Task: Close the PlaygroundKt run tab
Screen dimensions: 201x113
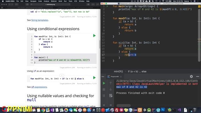Action: (x=121, y=77)
